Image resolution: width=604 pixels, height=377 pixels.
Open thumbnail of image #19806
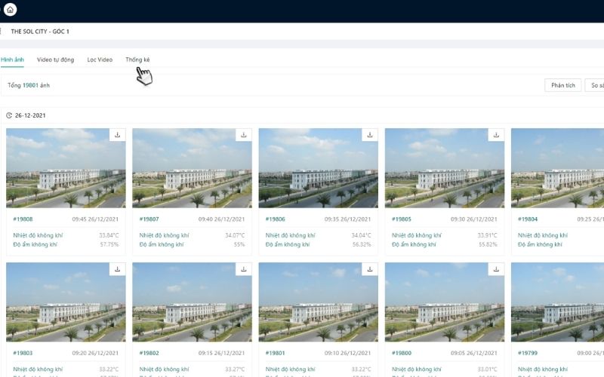318,168
